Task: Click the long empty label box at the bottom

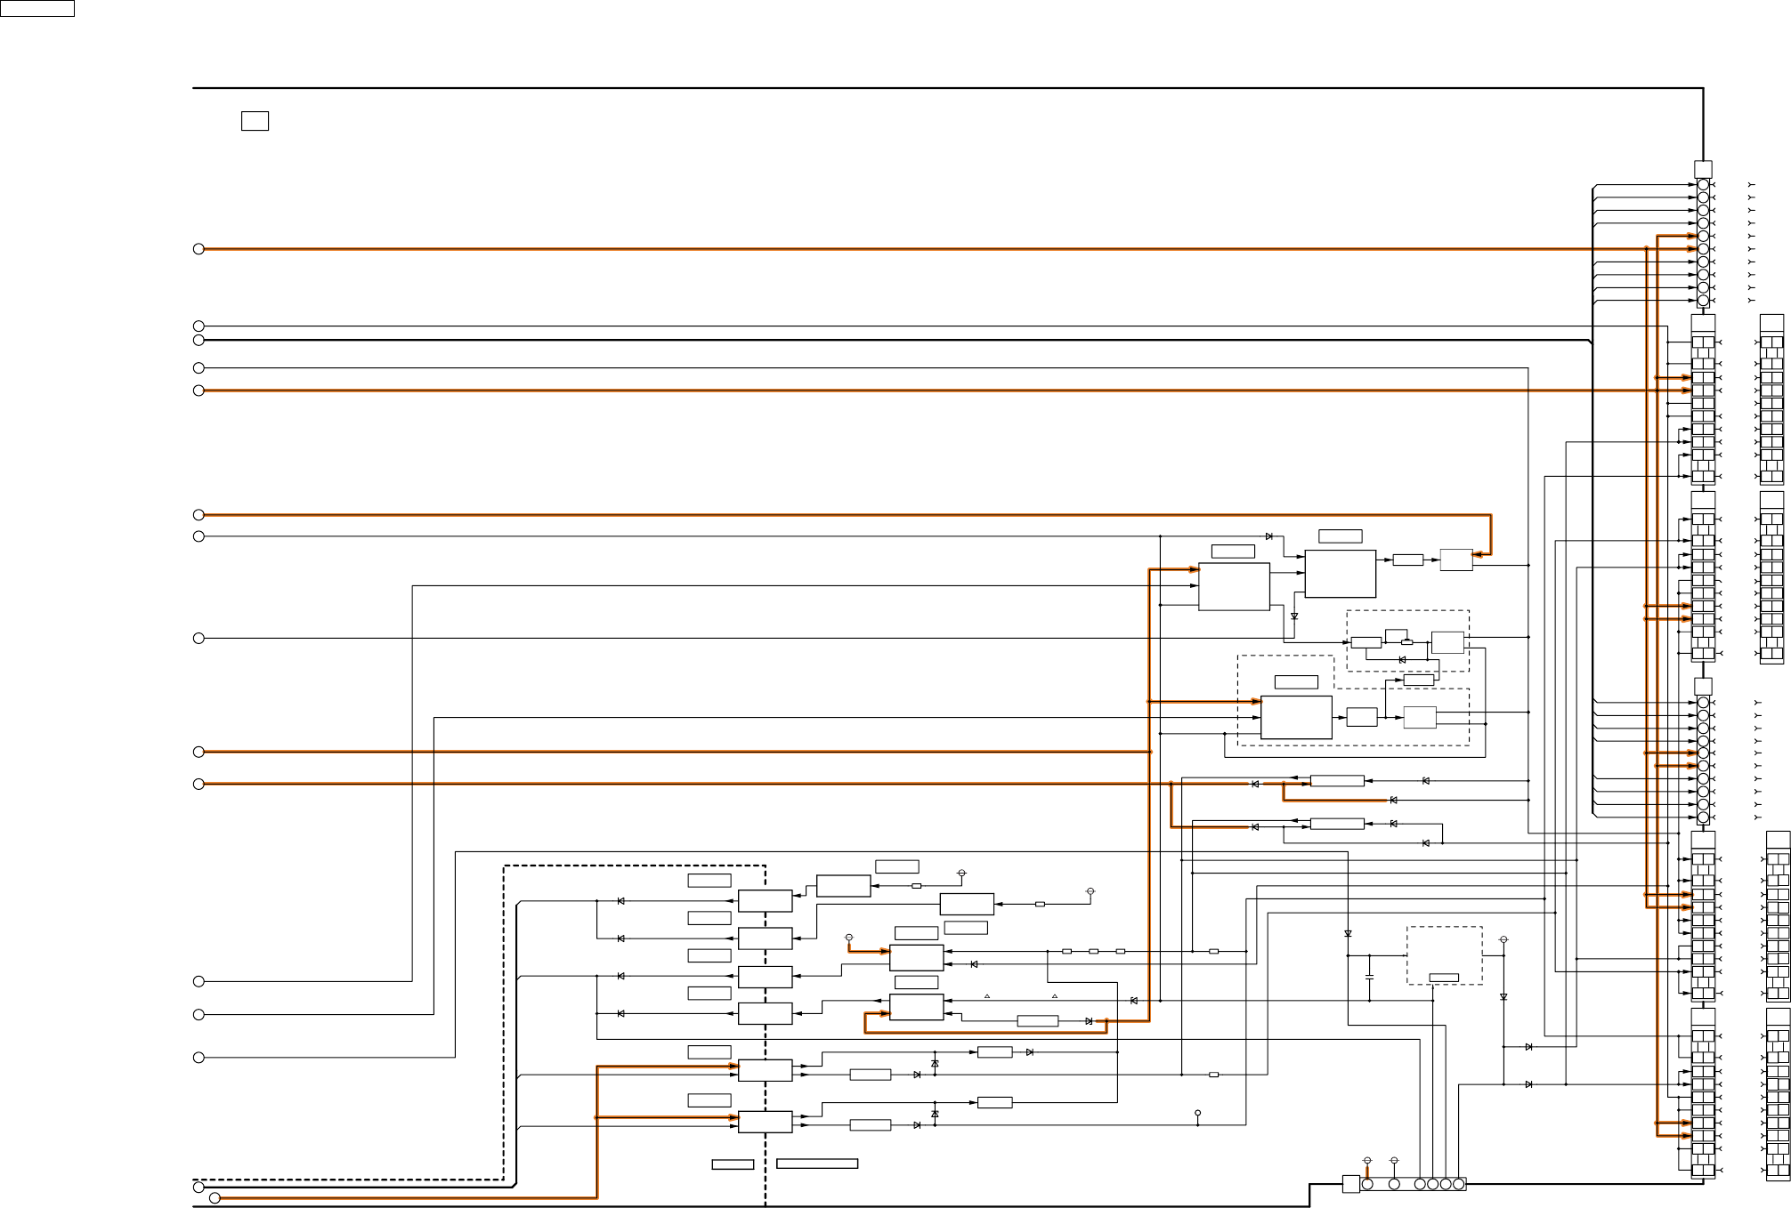Action: [817, 1164]
